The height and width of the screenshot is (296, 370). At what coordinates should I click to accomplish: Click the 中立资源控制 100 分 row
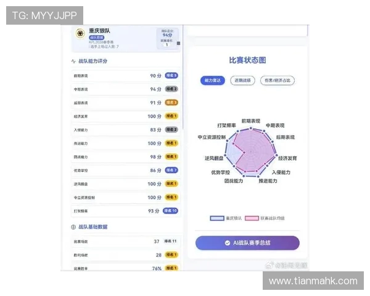coord(126,197)
